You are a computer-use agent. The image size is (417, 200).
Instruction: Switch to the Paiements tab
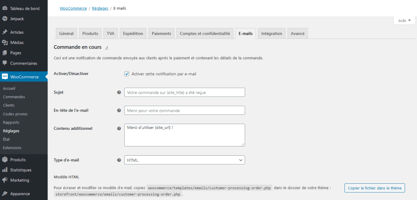click(x=161, y=33)
